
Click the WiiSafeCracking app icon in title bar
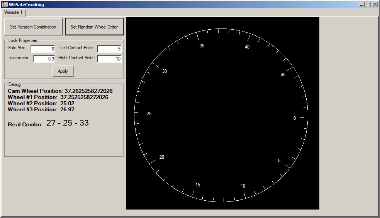5,5
